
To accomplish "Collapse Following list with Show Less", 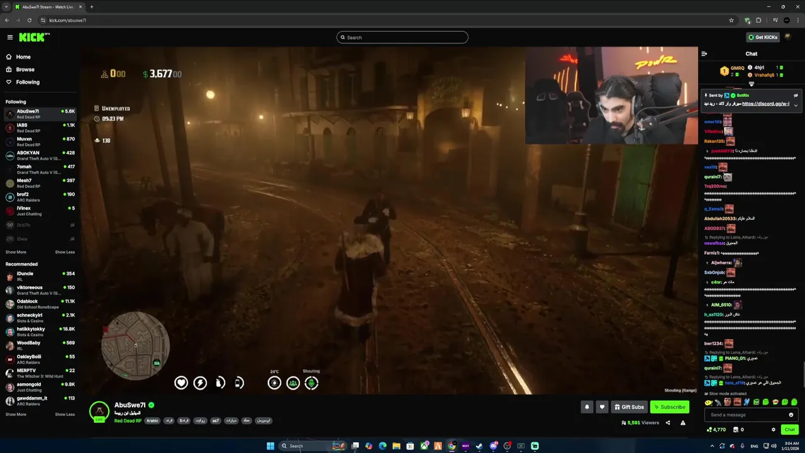I will [x=65, y=252].
